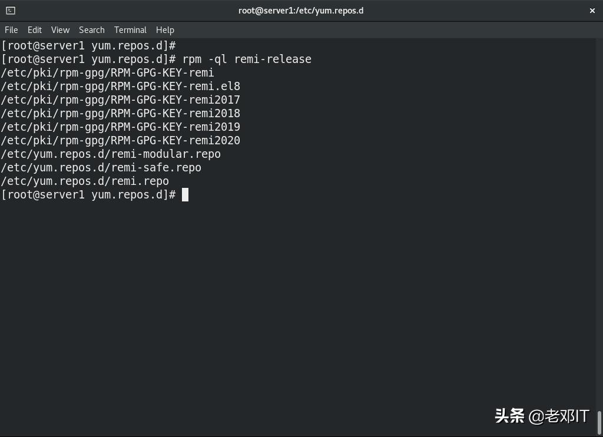Select the remi-modular.repo file path text
Viewport: 603px width, 437px height.
coord(110,154)
